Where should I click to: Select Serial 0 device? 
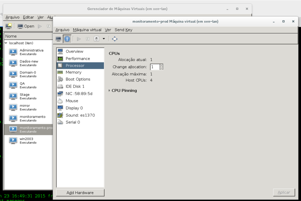[x=80, y=122]
